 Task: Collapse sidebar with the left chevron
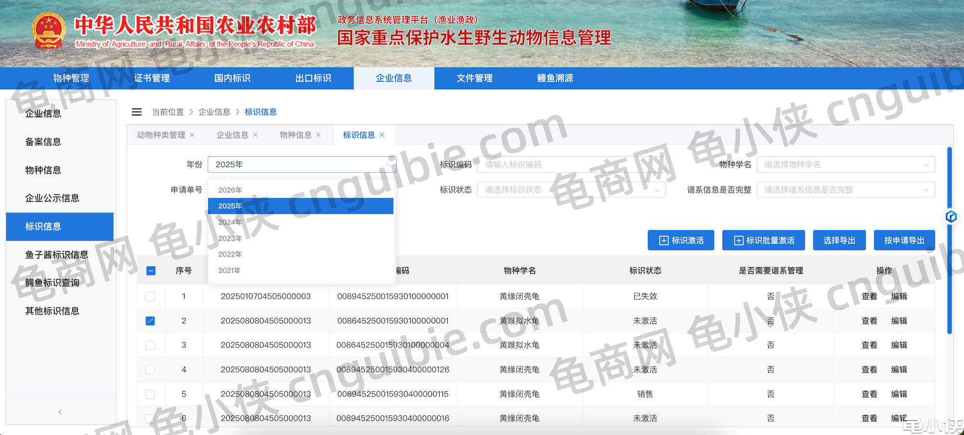click(x=60, y=412)
